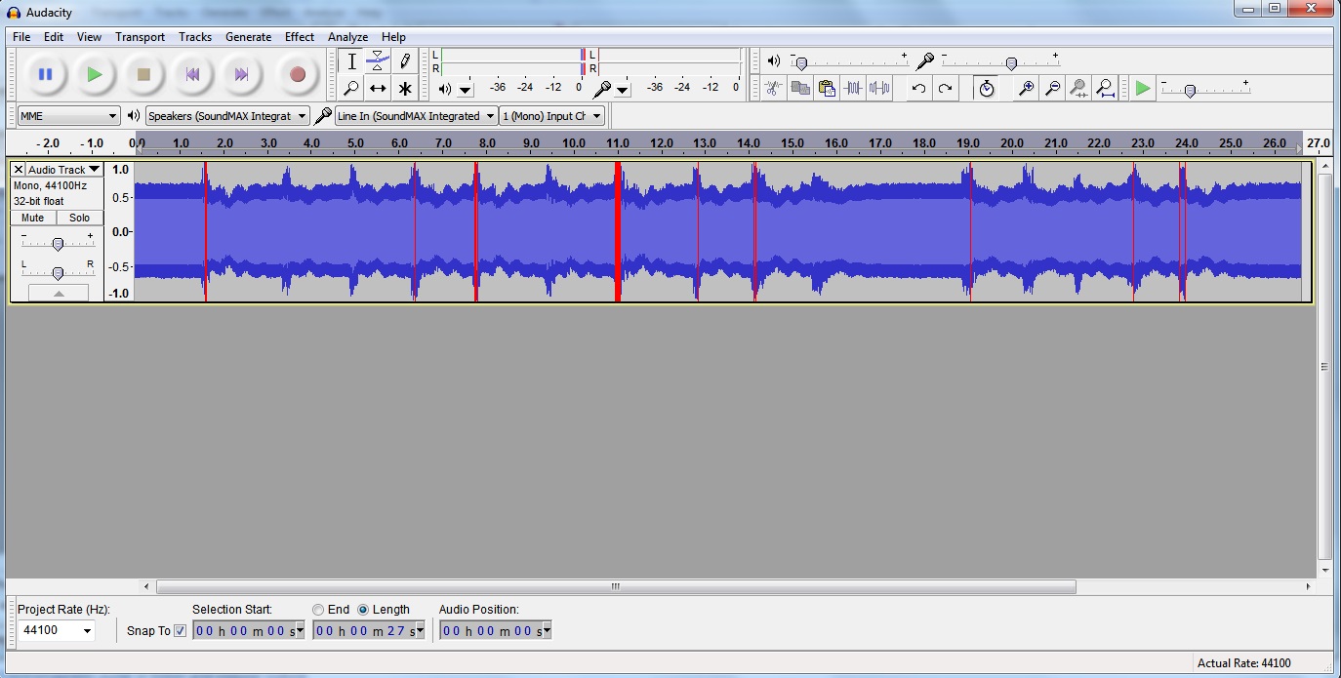Select the Multi-Tool asterisk icon

[405, 89]
